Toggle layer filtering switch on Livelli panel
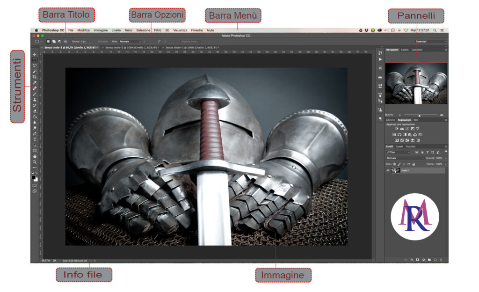This screenshot has width=479, height=292. [446, 152]
